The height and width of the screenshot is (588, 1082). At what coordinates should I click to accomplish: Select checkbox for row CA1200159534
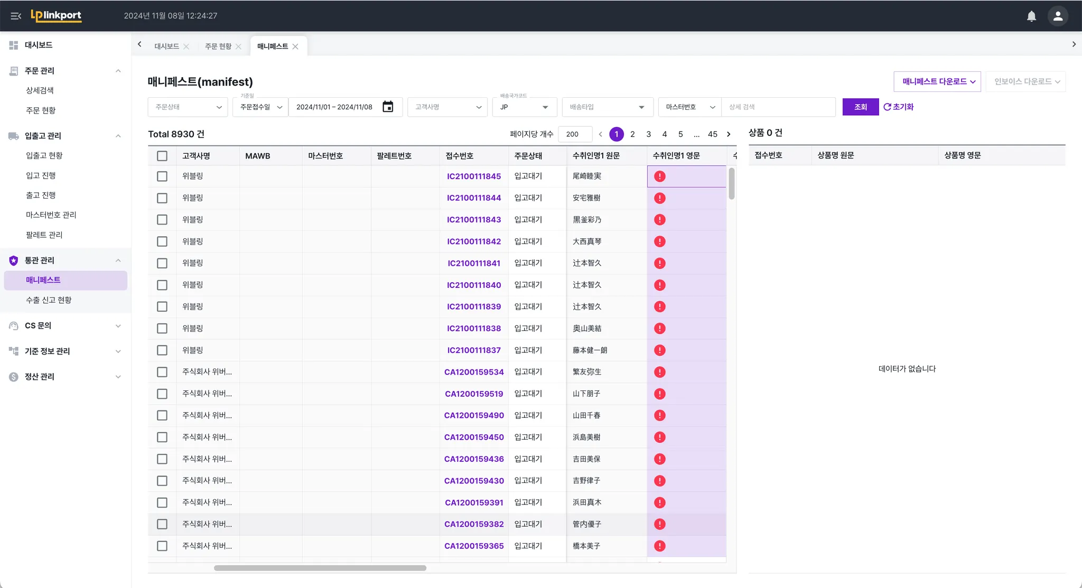[162, 372]
